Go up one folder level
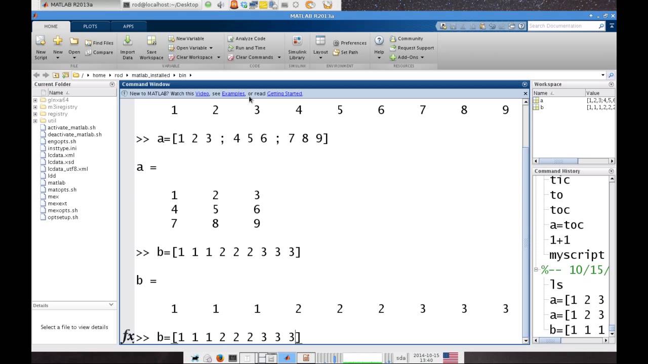This screenshot has height=364, width=648. 56,75
